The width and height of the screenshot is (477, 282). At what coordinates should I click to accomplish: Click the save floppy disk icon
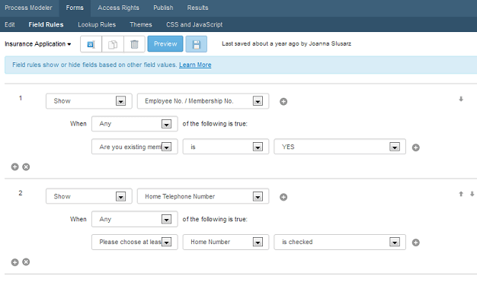(x=197, y=44)
